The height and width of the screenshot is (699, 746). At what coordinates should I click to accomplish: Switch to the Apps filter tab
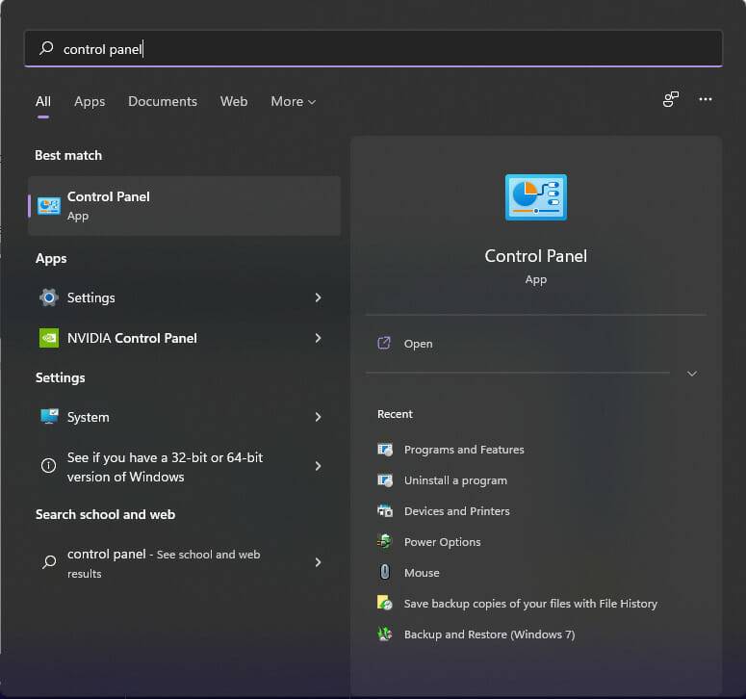[x=90, y=101]
